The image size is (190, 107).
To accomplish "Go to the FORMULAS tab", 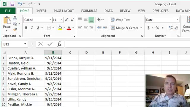I will click(89, 11).
